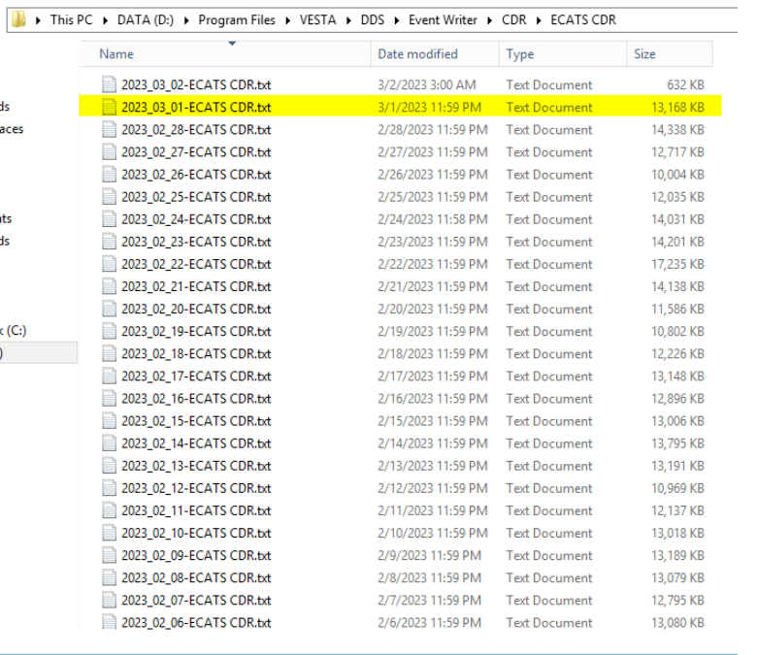Click the file icon of 2023_02_09-ECATS CDR.txt
The image size is (757, 655).
point(109,555)
